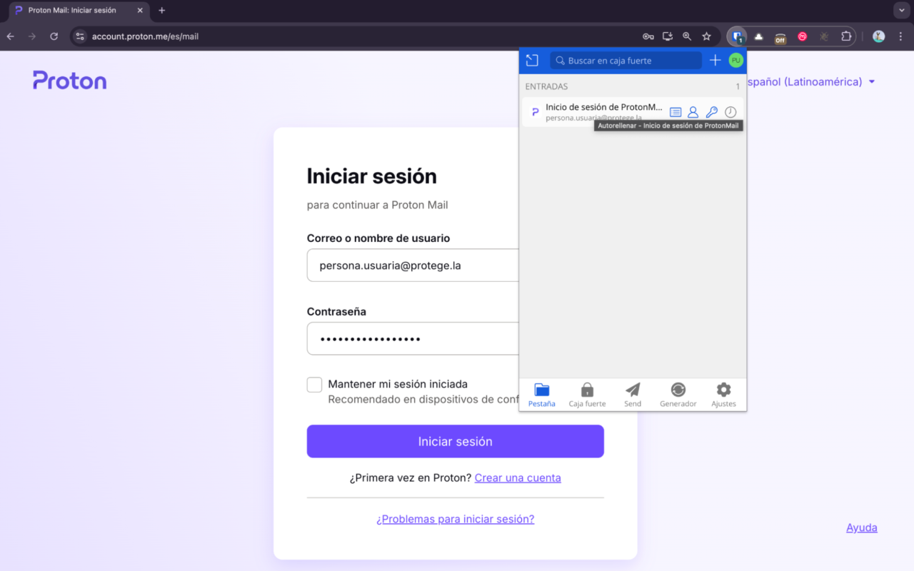View entry history via the clock icon

[730, 111]
